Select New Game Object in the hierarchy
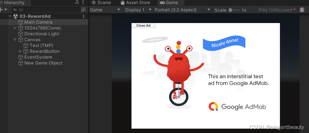Viewport: 309px width, 133px height. point(44,63)
